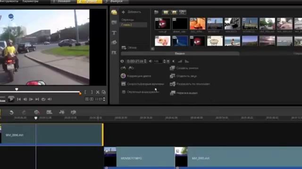The height and width of the screenshot is (169, 302).
Task: Click the Split by scene option
Action: point(190,84)
